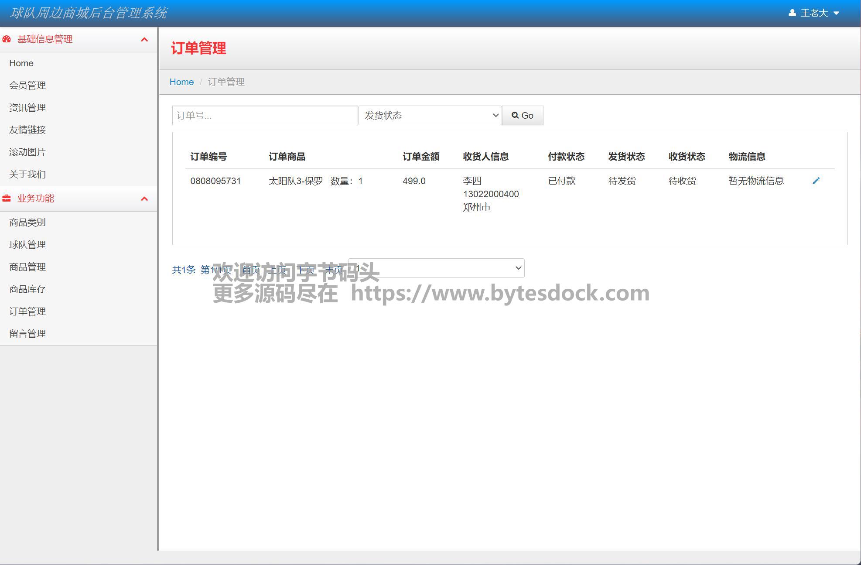Click the Home breadcrumb link
This screenshot has width=861, height=565.
(x=181, y=82)
